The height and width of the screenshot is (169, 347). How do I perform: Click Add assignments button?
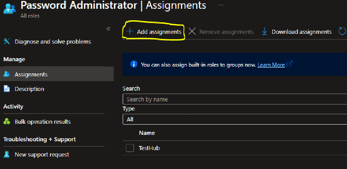pyautogui.click(x=154, y=32)
